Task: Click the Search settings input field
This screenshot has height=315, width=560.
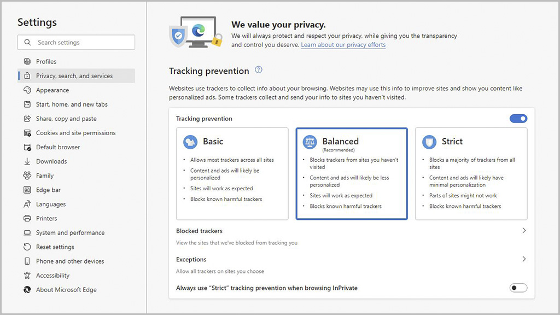Action: 82,43
